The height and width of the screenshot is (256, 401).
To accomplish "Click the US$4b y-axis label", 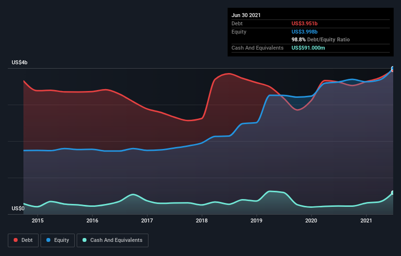I will tap(20, 62).
